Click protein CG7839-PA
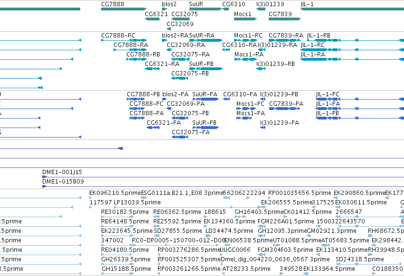This screenshot has height=276, width=404. (x=285, y=109)
